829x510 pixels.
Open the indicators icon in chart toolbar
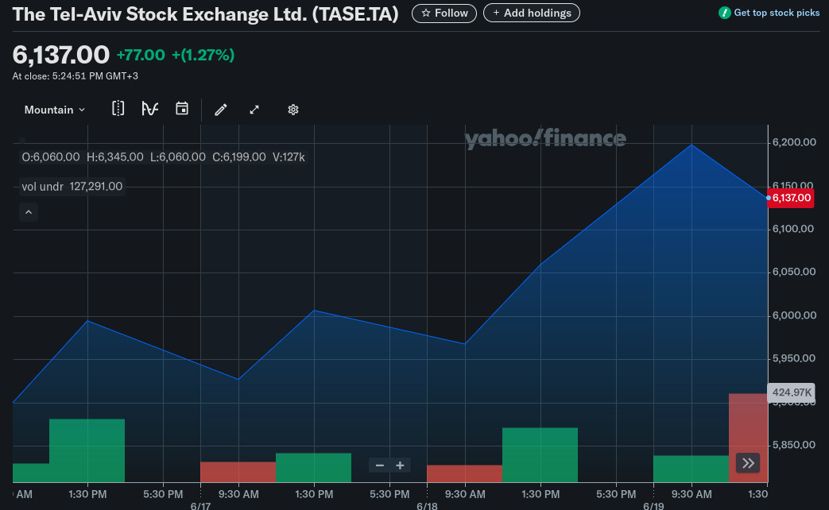(150, 109)
